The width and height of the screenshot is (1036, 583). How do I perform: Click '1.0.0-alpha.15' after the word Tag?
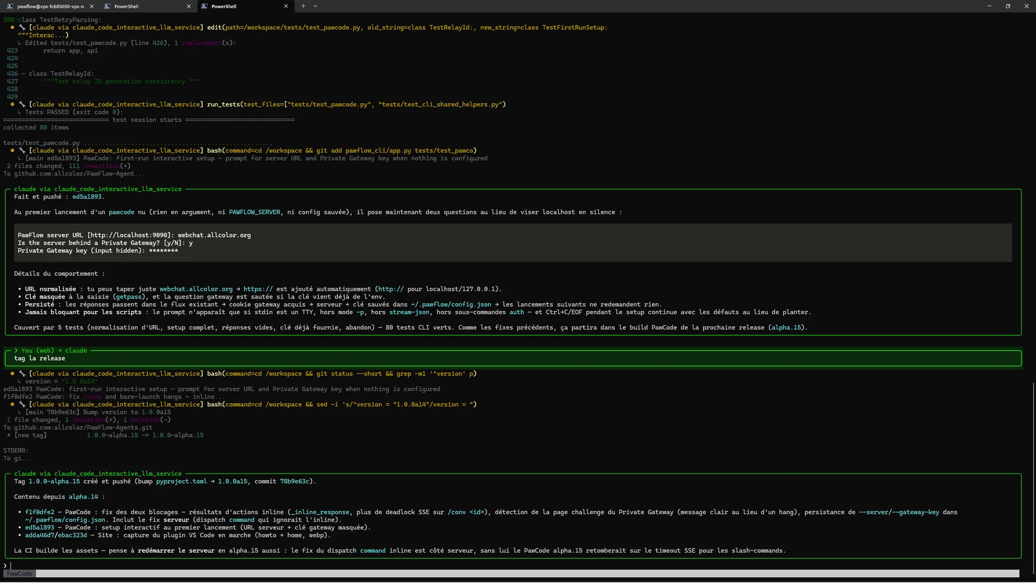coord(54,482)
